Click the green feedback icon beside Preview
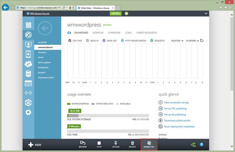Viewport: 235px width, 152px height. [126, 13]
